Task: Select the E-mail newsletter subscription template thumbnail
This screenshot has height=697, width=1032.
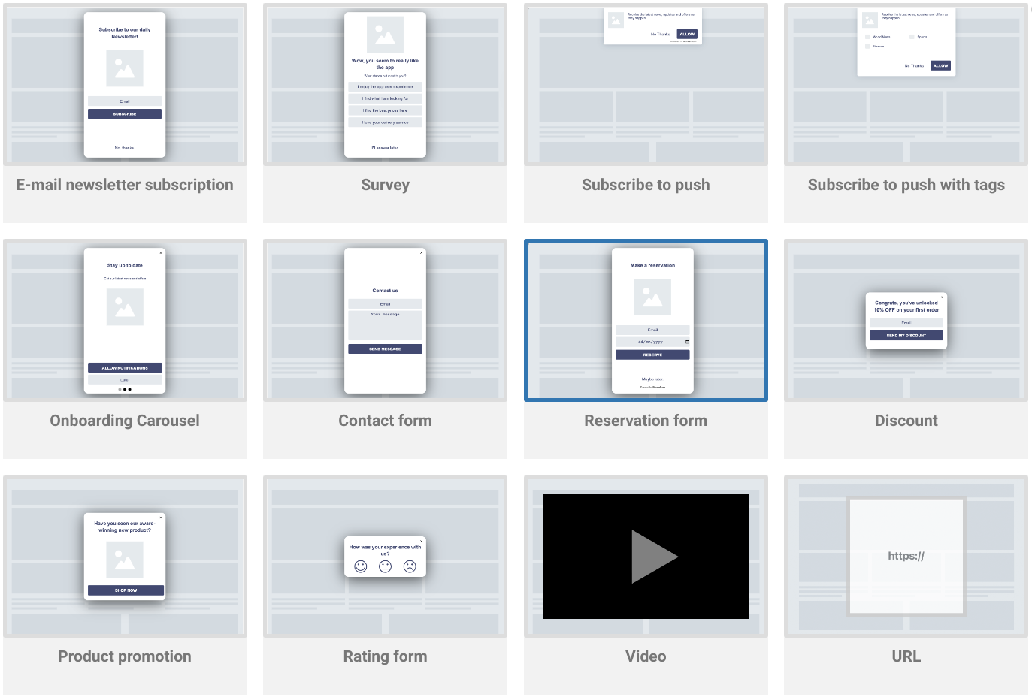Action: click(125, 84)
